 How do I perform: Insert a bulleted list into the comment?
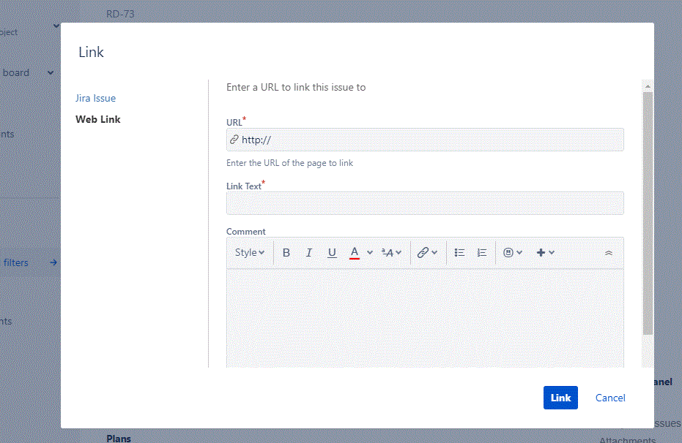[x=459, y=252]
